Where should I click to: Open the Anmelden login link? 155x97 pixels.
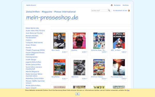tap(117, 5)
